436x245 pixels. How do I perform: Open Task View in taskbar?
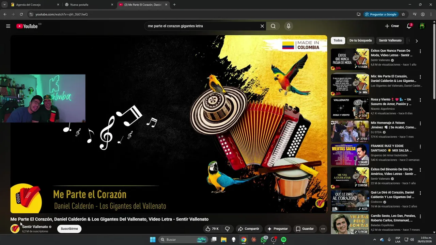point(214,240)
